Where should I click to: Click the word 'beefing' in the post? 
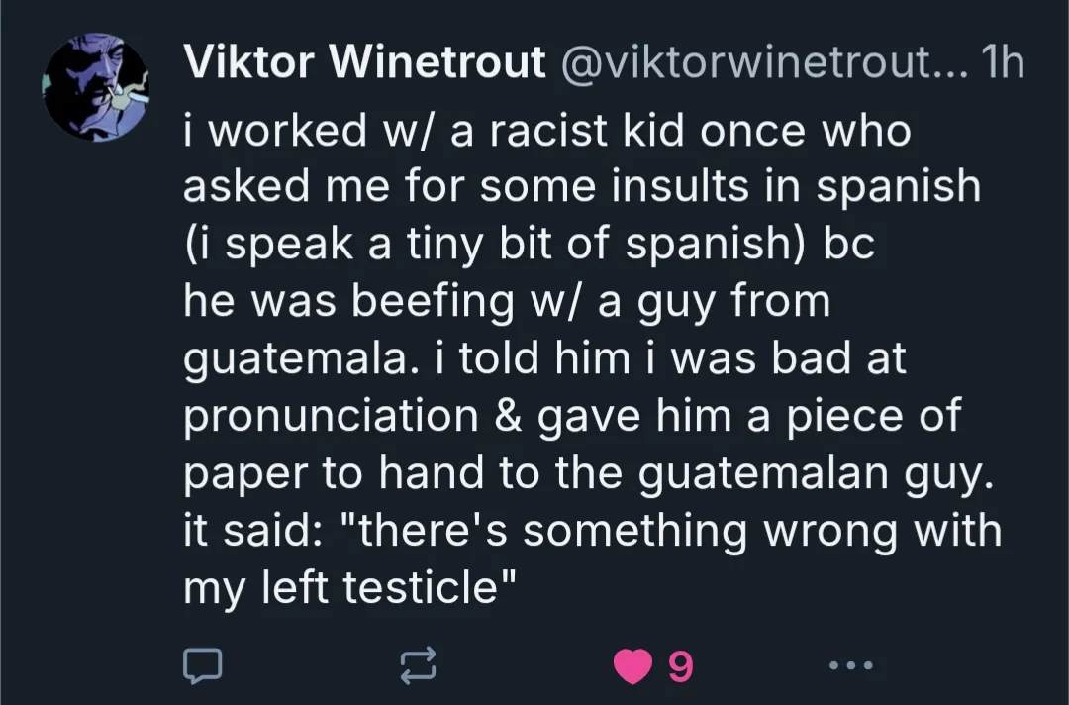coord(433,301)
